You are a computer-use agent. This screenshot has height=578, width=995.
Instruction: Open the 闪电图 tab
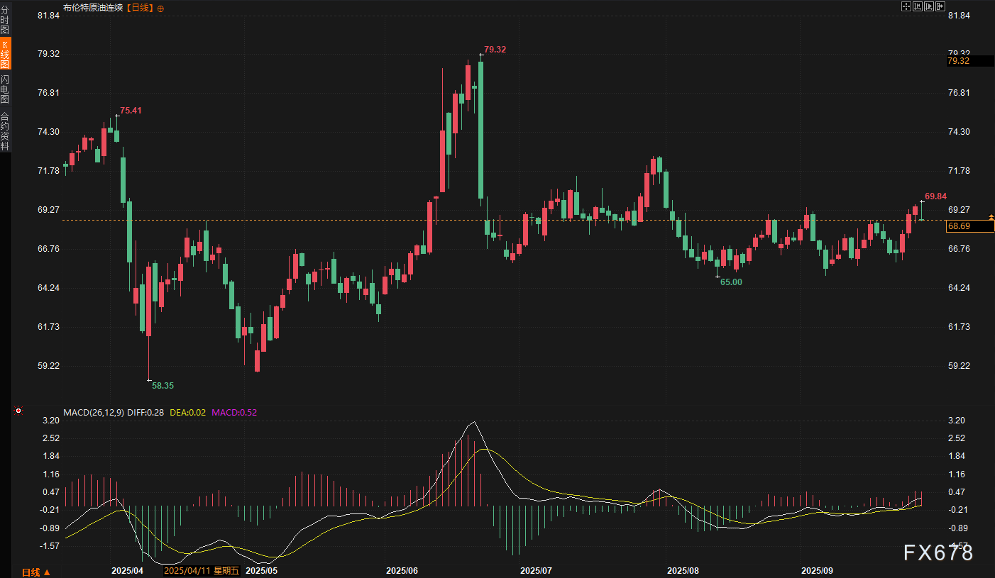click(5, 89)
